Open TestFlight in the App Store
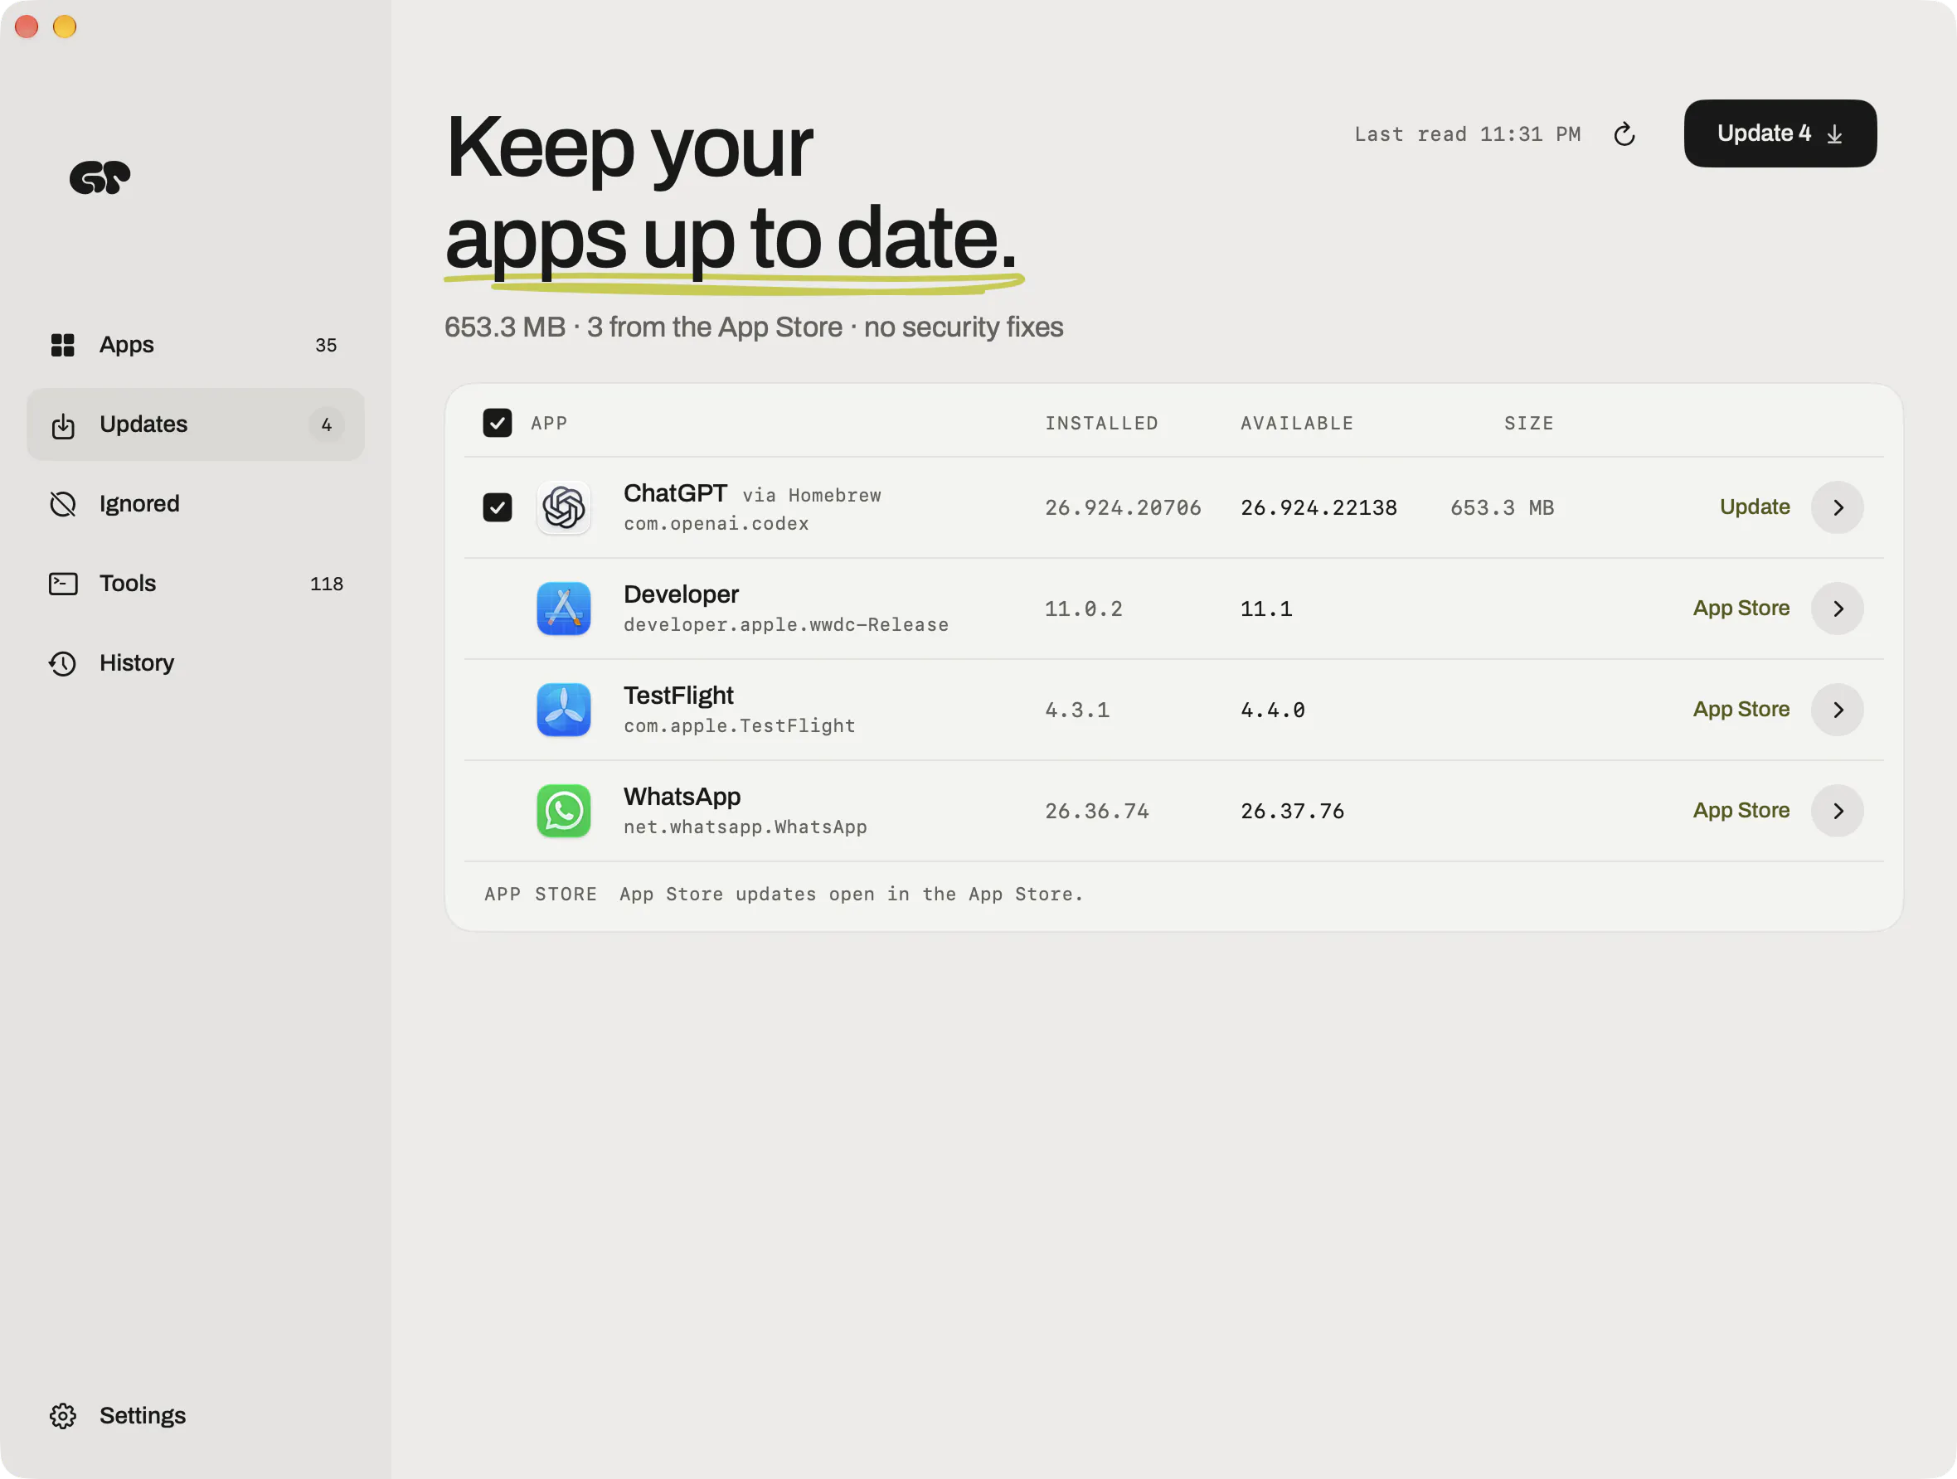The width and height of the screenshot is (1957, 1479). coord(1741,710)
